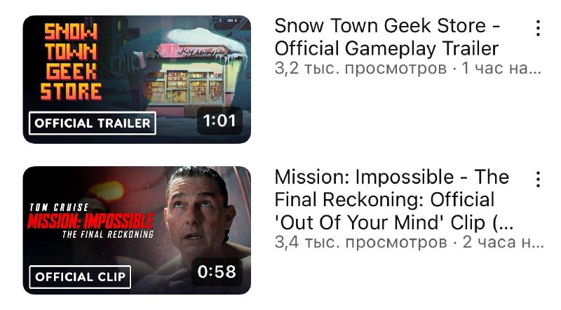Open the Mission: Impossible Final Reckoning thumbnail
The image size is (561, 310).
[x=137, y=230]
